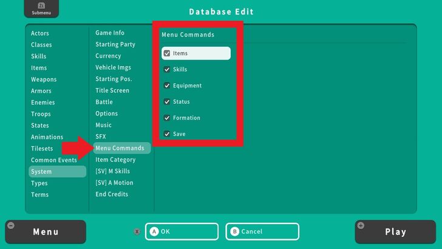Screen dimensions: 442x249
Task: Disable the Equipment menu command checkbox
Action: (167, 86)
